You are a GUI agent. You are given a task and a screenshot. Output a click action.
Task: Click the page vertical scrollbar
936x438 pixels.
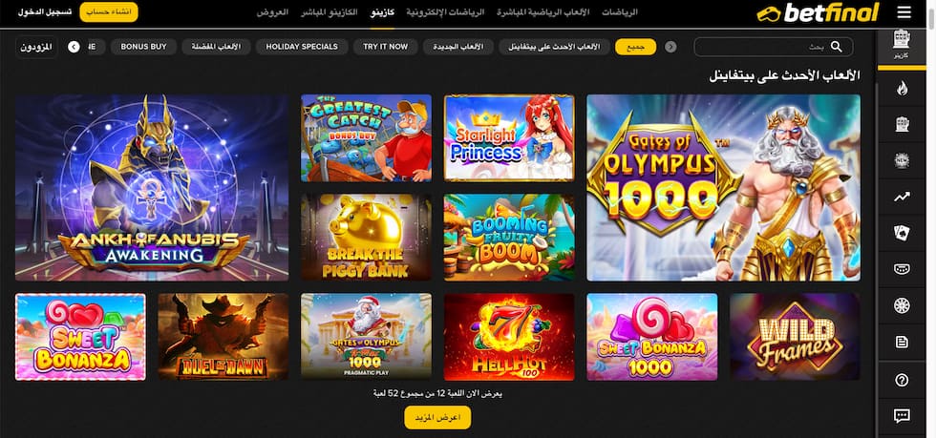(x=931, y=219)
